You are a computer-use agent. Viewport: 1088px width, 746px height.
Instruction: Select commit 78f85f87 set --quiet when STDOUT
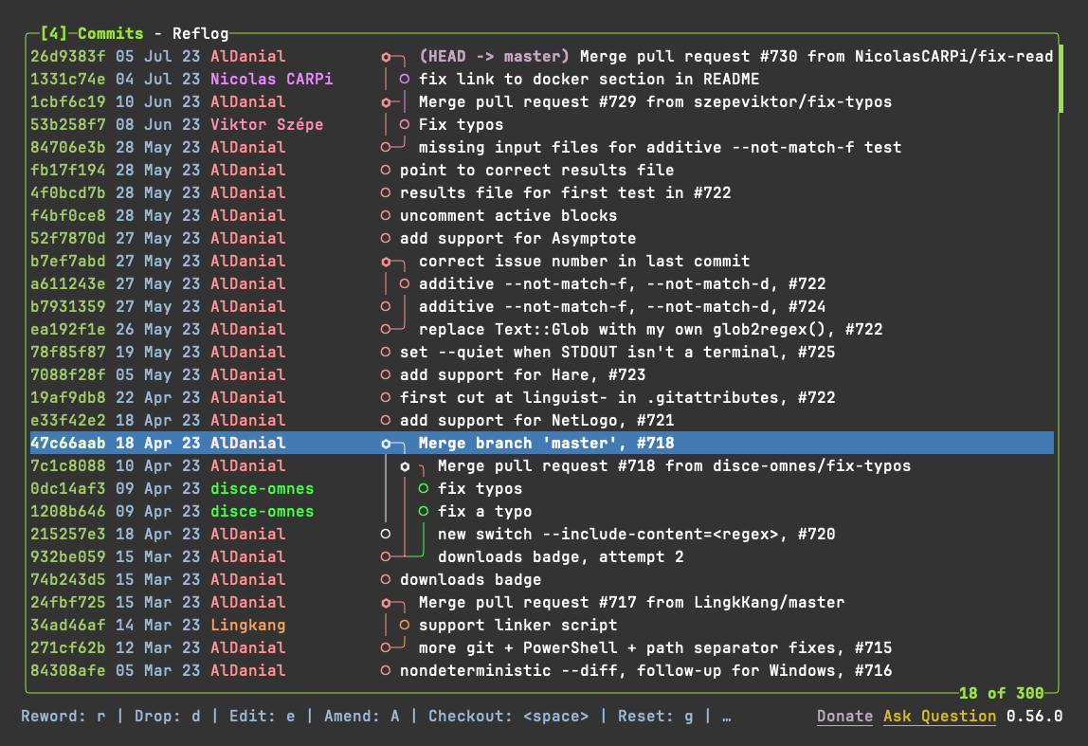tap(542, 353)
